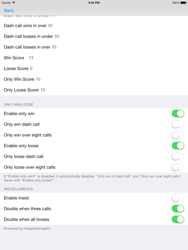Turn on Only loose dash call

(178, 156)
